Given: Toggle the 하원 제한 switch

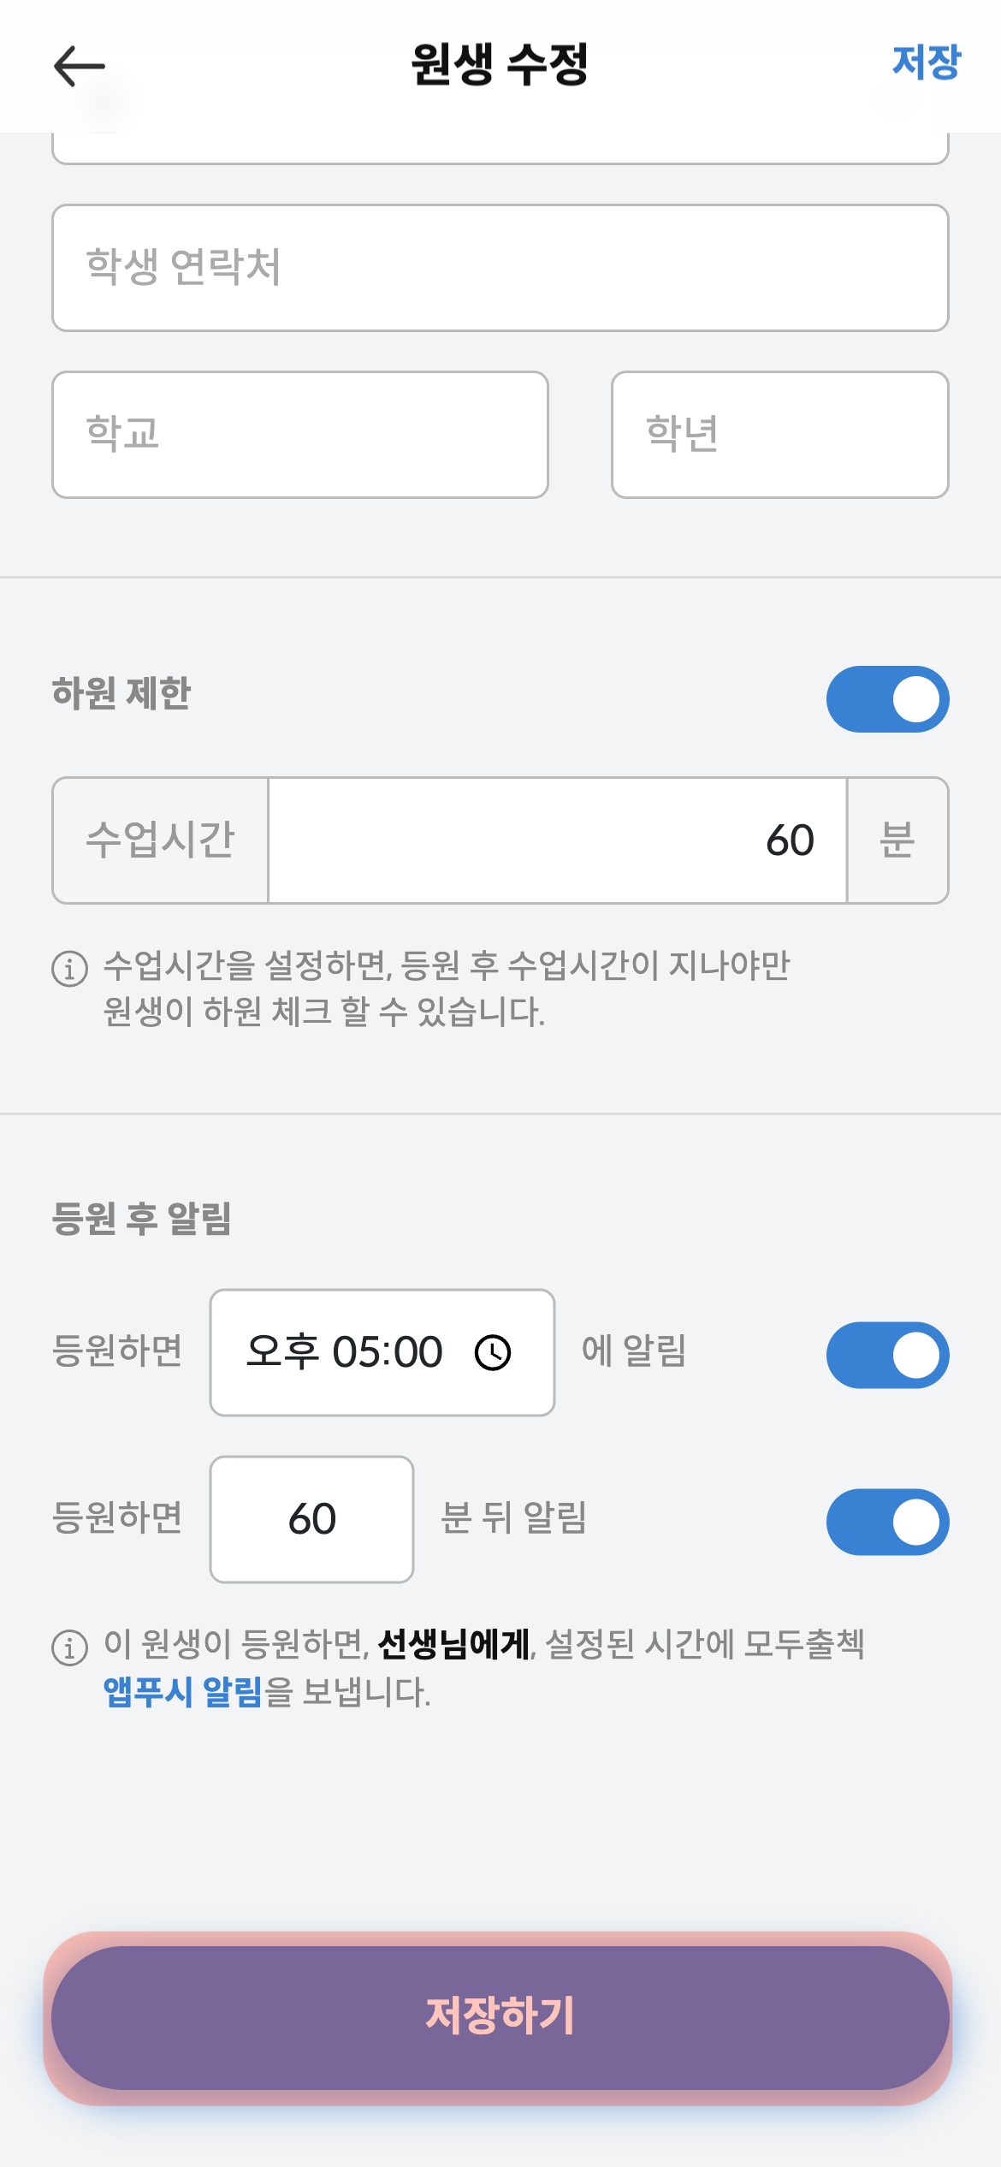Looking at the screenshot, I should [887, 699].
